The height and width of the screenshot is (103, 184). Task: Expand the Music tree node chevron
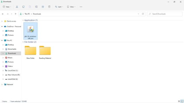coord(3,58)
